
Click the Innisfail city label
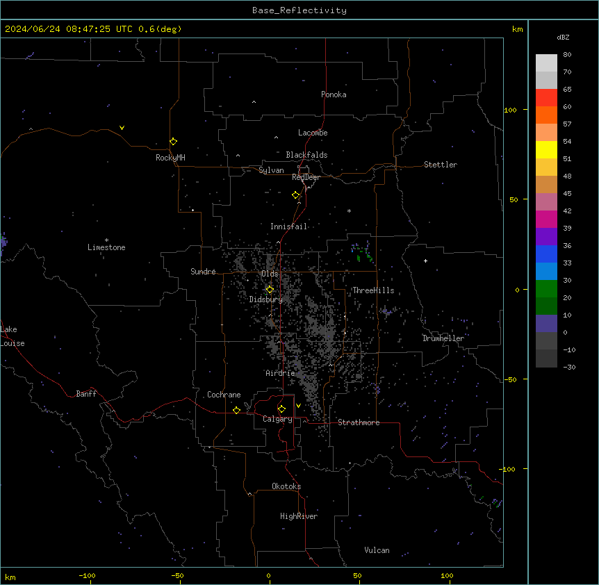click(x=289, y=226)
